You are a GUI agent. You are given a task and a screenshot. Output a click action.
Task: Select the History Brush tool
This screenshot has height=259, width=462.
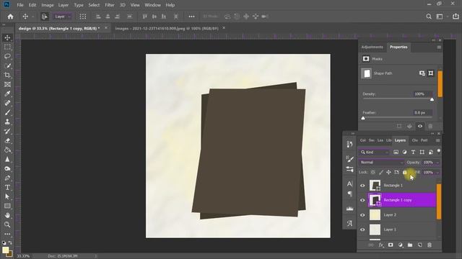(x=7, y=131)
